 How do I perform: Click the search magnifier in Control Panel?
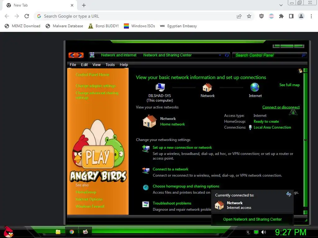pyautogui.click(x=304, y=55)
